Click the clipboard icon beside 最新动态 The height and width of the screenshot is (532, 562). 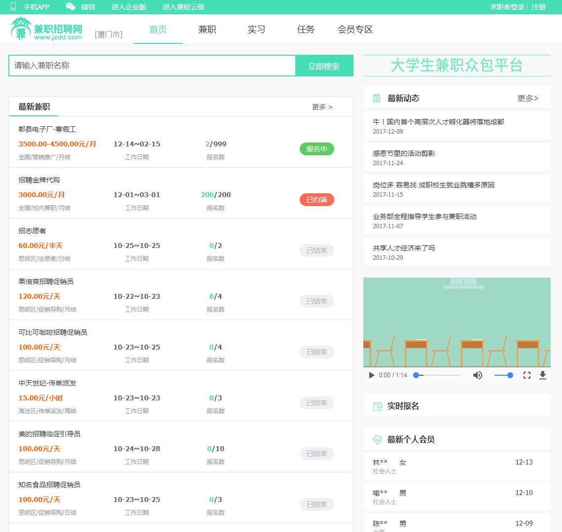[377, 98]
